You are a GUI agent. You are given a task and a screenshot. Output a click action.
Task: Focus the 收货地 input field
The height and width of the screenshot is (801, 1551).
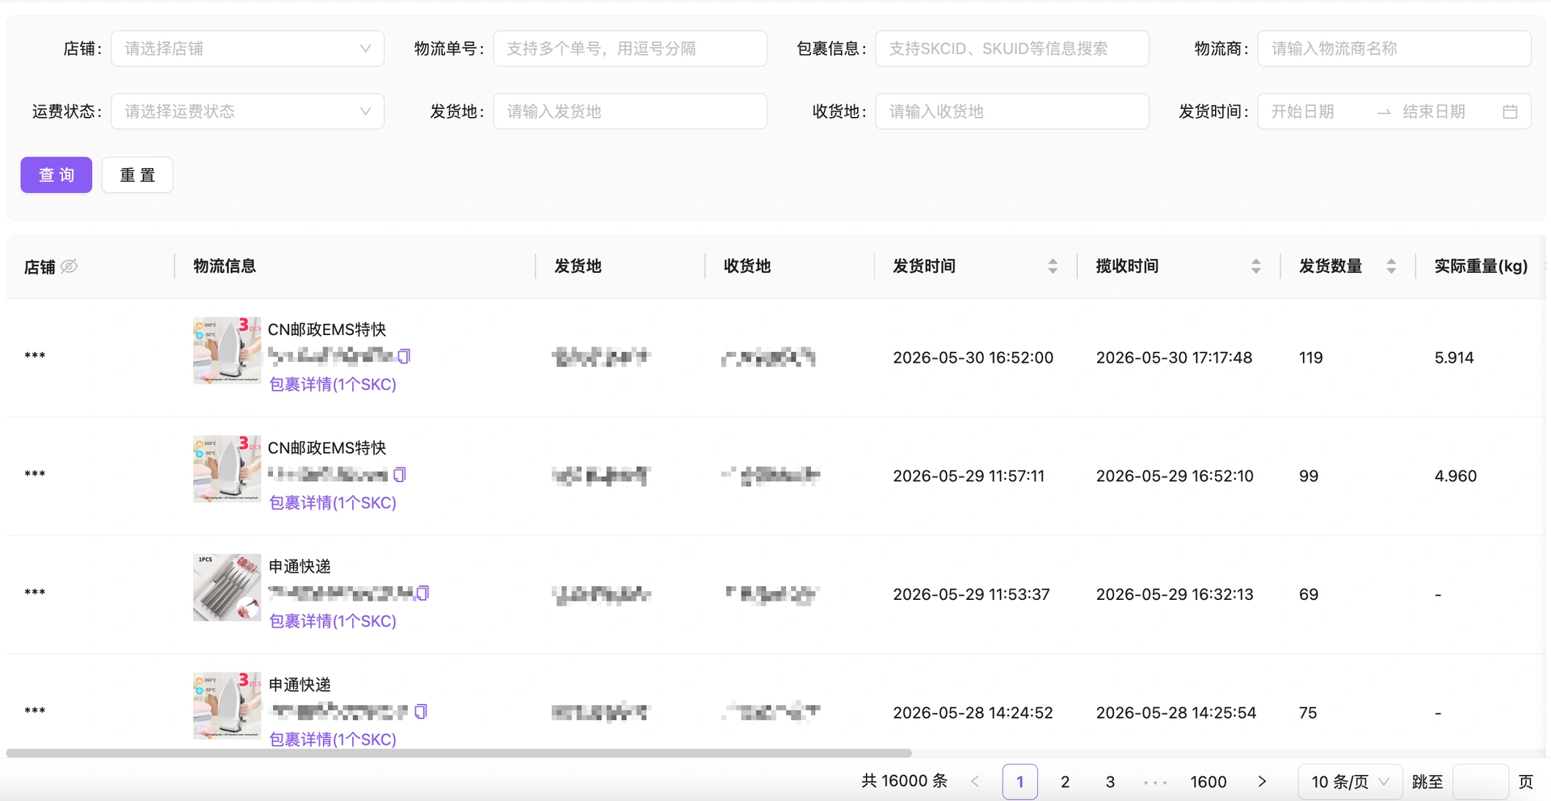(1012, 111)
